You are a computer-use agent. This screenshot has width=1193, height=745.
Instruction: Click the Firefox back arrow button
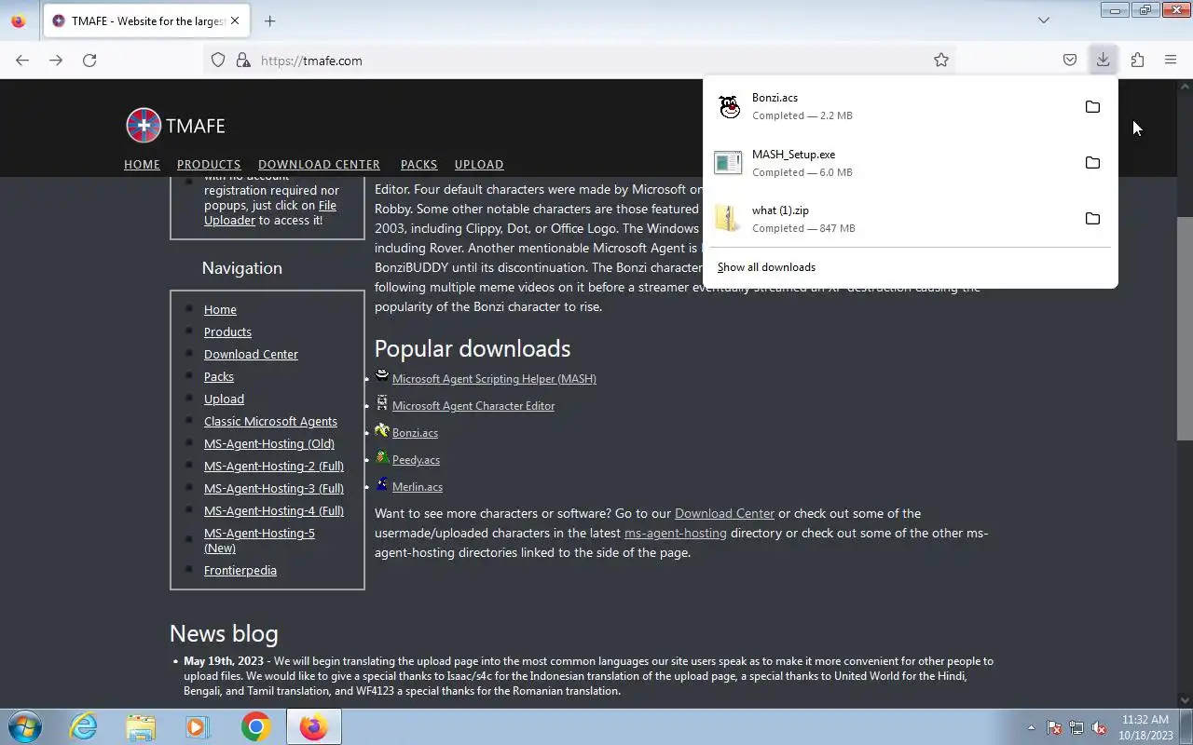[22, 60]
